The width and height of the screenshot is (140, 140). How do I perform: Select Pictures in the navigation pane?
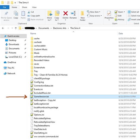[x=12, y=53]
